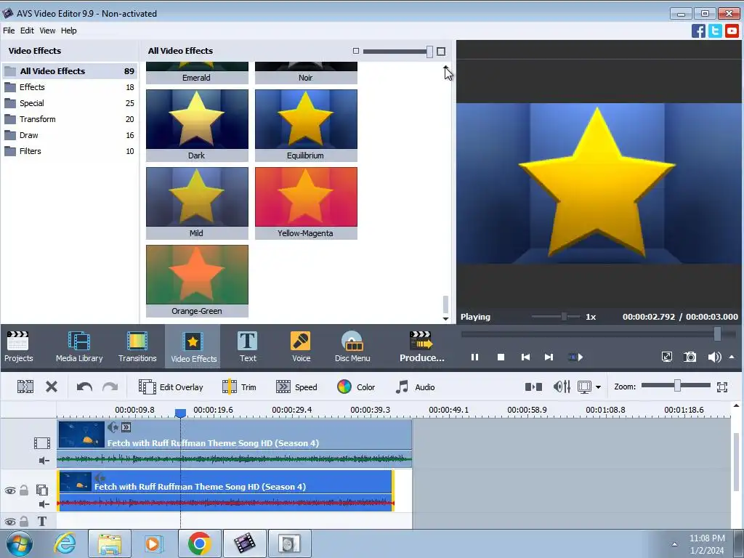The image size is (744, 558).
Task: Open the Voice recording tool
Action: click(x=301, y=347)
